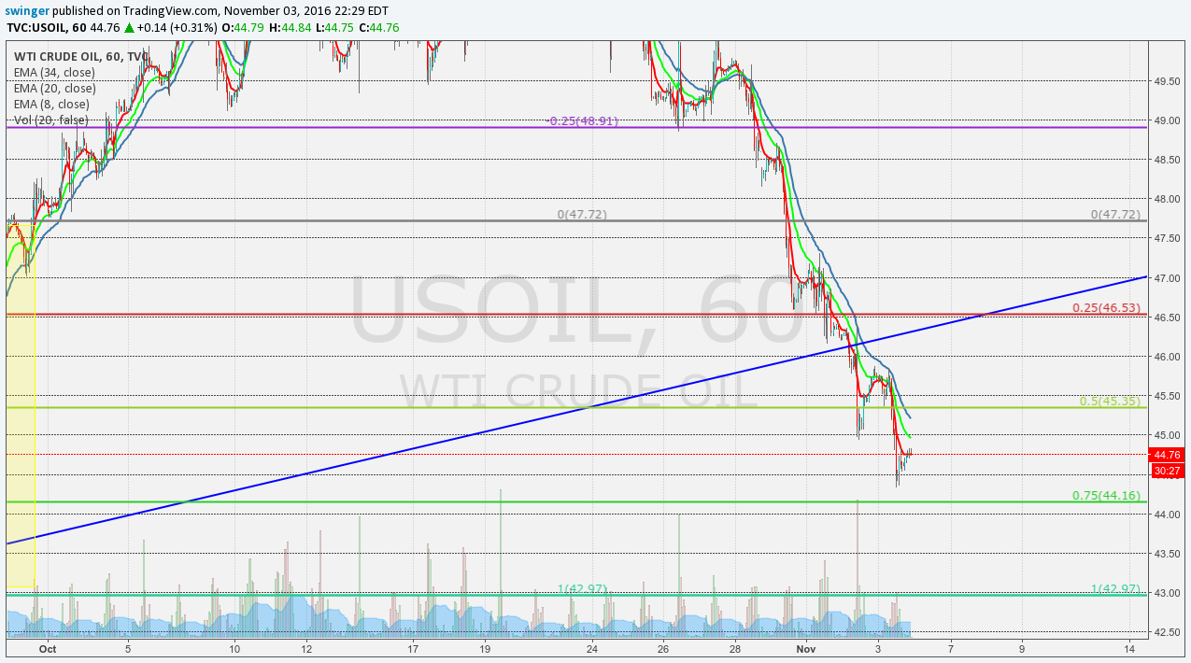Click price axis value "46.50"
Screen dimensions: 1191x663
1167,317
